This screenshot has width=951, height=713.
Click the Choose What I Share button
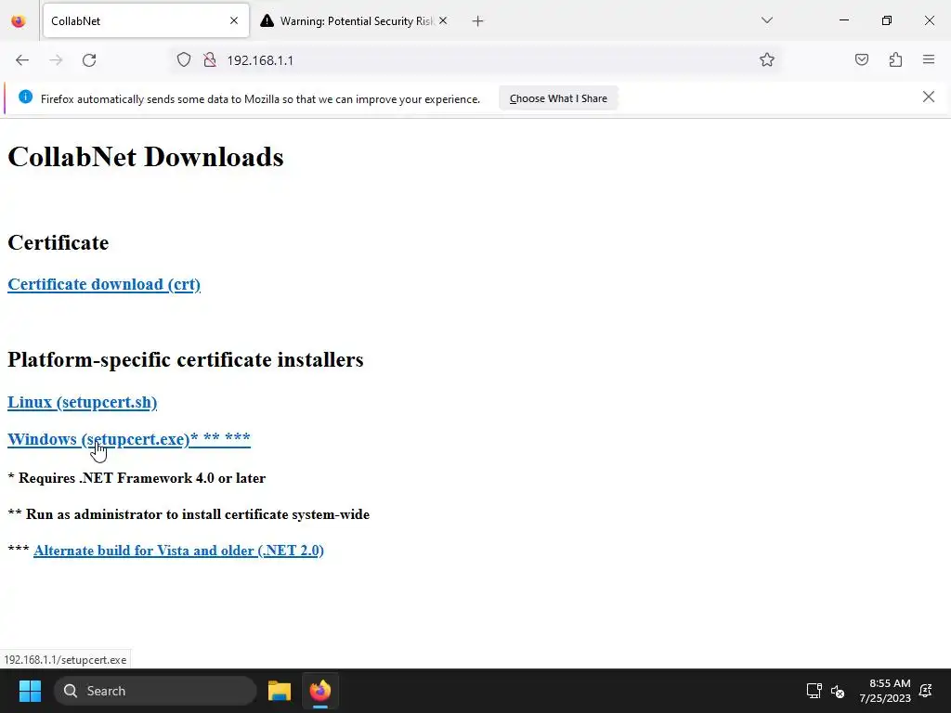click(558, 98)
